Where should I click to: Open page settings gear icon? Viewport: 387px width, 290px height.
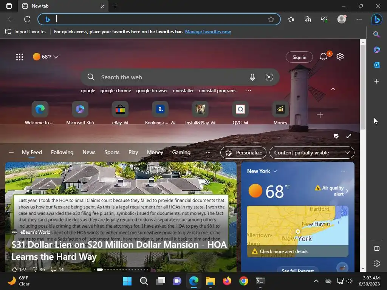click(x=340, y=57)
